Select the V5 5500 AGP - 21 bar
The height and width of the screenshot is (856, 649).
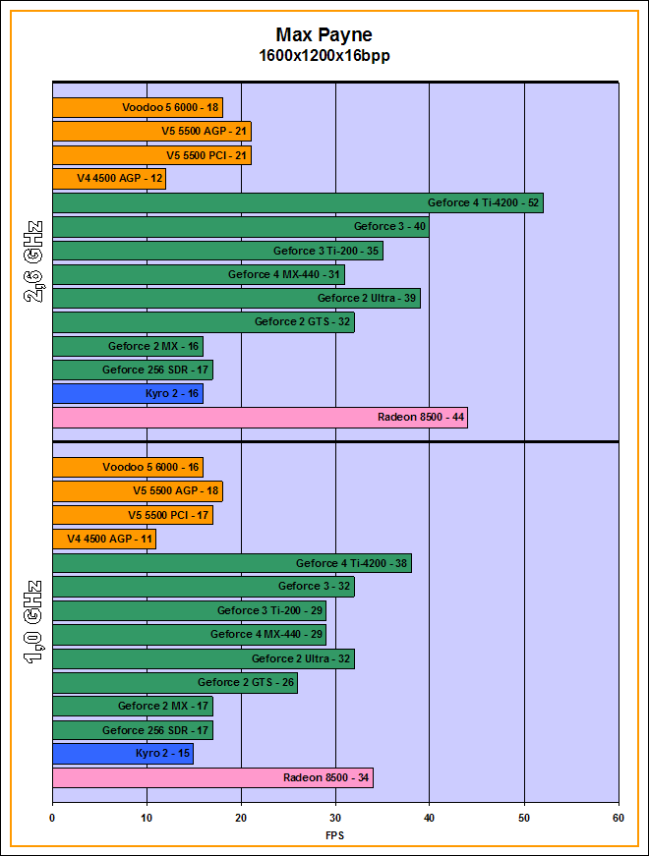point(151,132)
